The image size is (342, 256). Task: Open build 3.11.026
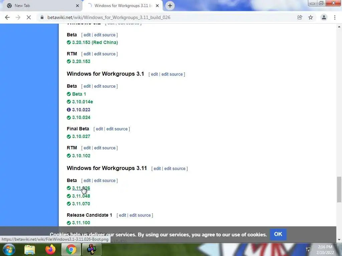point(81,188)
